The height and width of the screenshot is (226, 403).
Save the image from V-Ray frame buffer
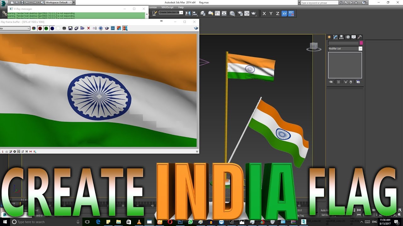click(x=70, y=28)
